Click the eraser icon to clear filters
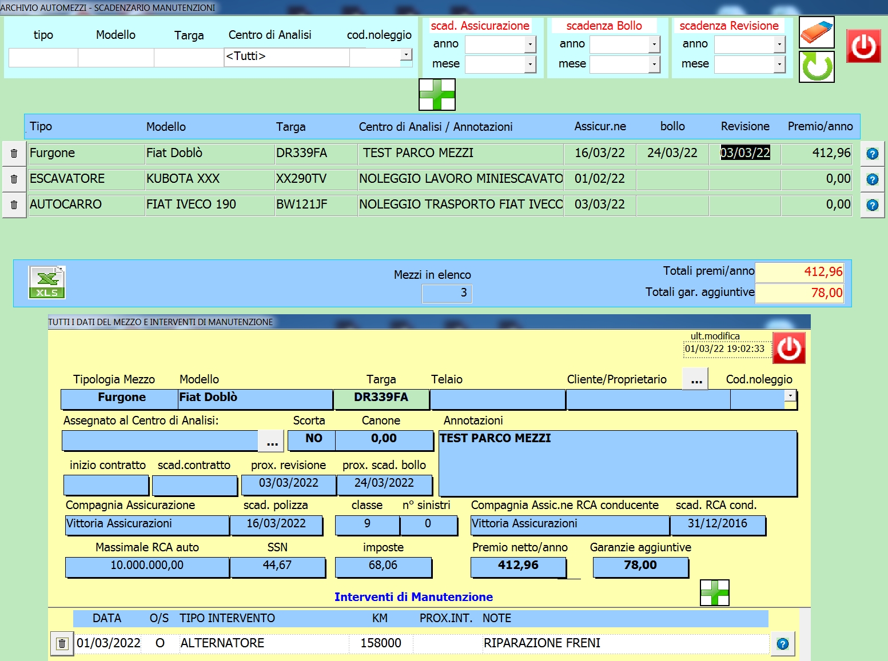The width and height of the screenshot is (888, 661). pyautogui.click(x=817, y=32)
